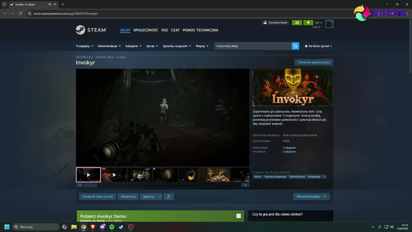Open the Survival horror tag
412x232 pixels.
pos(297,177)
